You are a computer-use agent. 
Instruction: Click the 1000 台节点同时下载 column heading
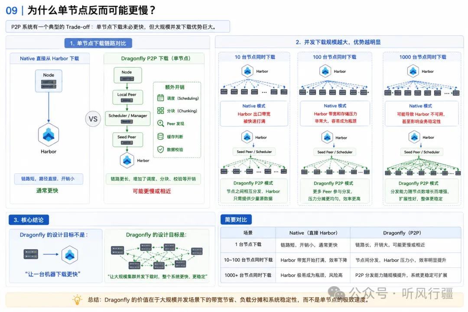[422, 57]
